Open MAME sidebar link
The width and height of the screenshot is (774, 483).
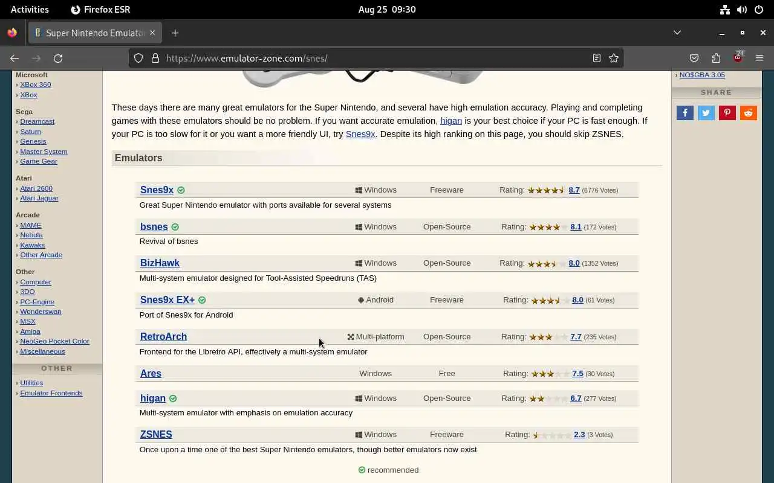(30, 225)
